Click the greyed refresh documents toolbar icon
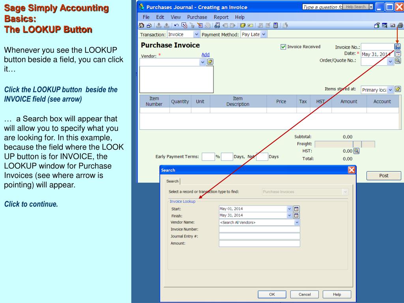Screen dimensions: 404x303 click(x=285, y=25)
